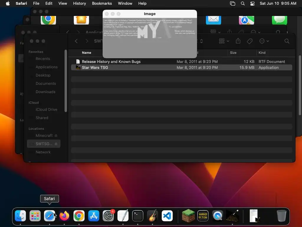Image resolution: width=302 pixels, height=227 pixels.
Task: Open GarageBand guitar icon in Dock
Action: click(152, 215)
